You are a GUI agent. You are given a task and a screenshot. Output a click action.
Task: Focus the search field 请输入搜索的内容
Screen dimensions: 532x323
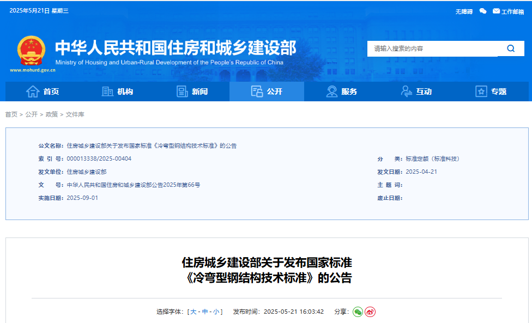click(433, 48)
